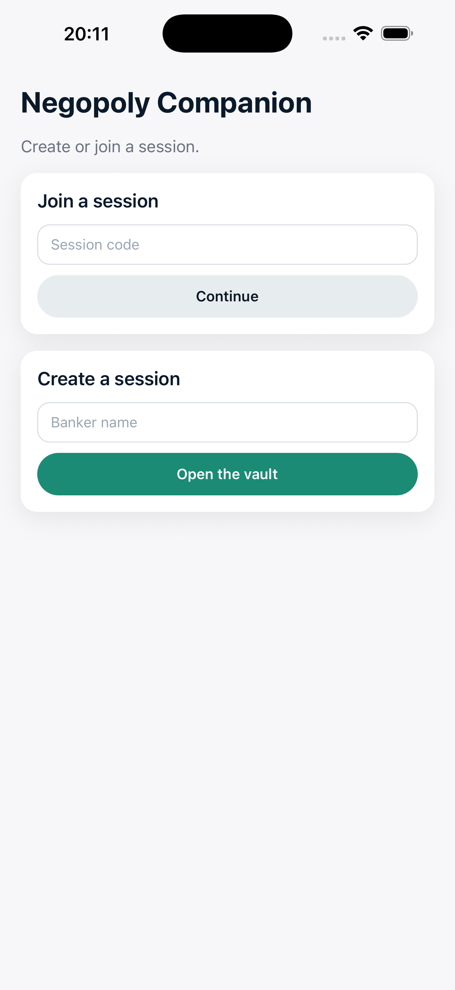
Task: Tap the battery indicator icon
Action: click(x=397, y=33)
